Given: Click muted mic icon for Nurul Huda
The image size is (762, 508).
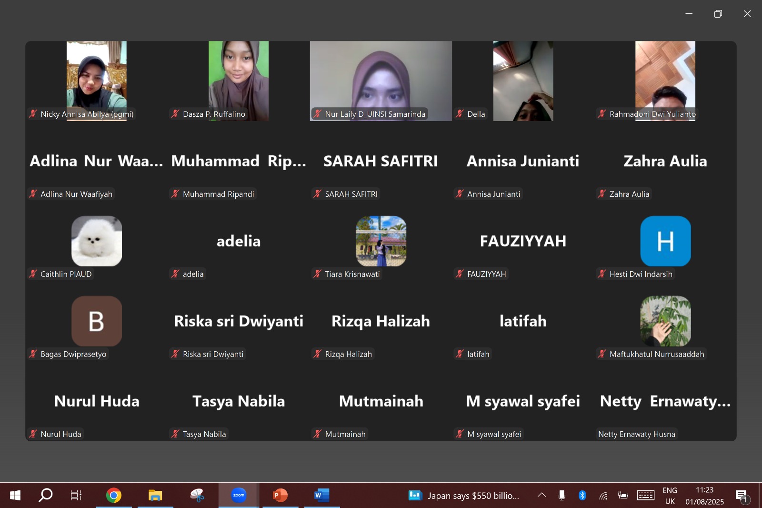Looking at the screenshot, I should point(33,434).
